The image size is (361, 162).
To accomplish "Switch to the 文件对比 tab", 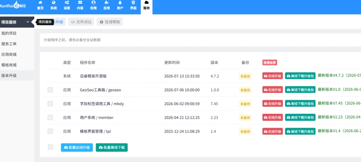I will [x=81, y=22].
